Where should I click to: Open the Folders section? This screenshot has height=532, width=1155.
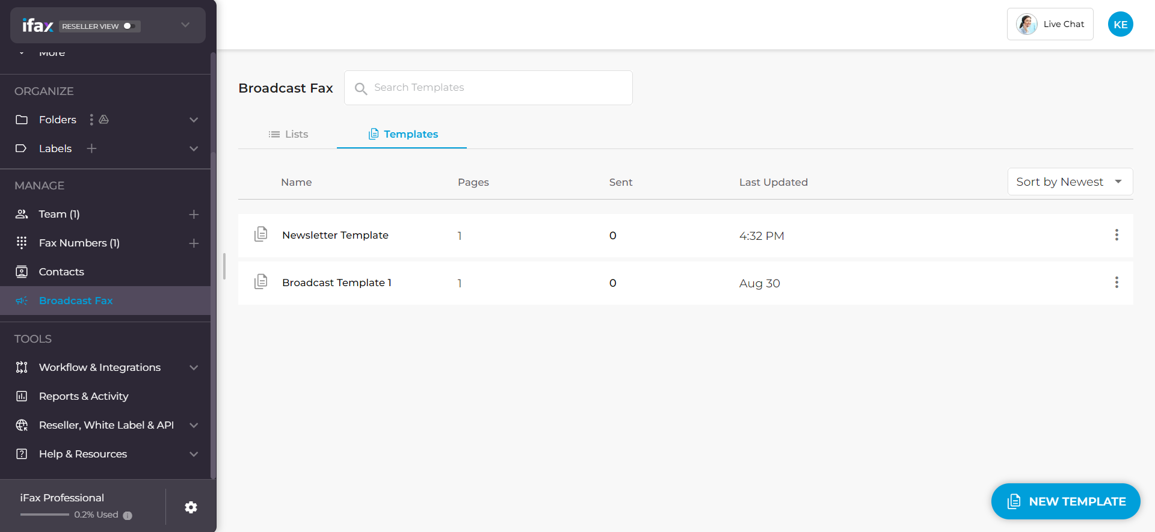[x=57, y=120]
